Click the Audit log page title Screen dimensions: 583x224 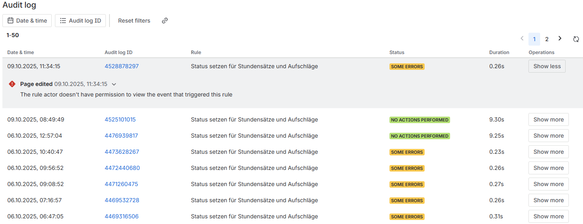pos(19,5)
